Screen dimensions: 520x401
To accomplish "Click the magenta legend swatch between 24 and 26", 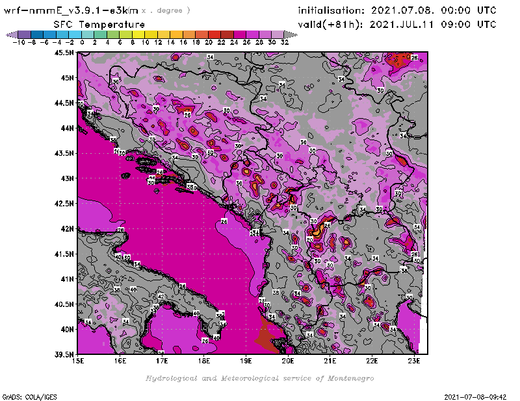I will (x=240, y=34).
